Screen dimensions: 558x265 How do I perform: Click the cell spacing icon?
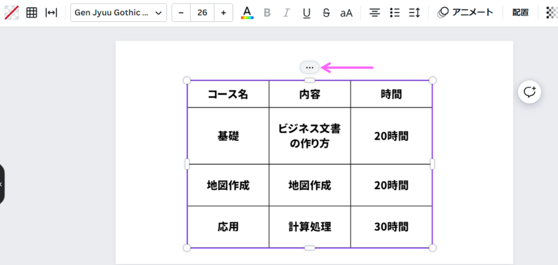point(51,13)
